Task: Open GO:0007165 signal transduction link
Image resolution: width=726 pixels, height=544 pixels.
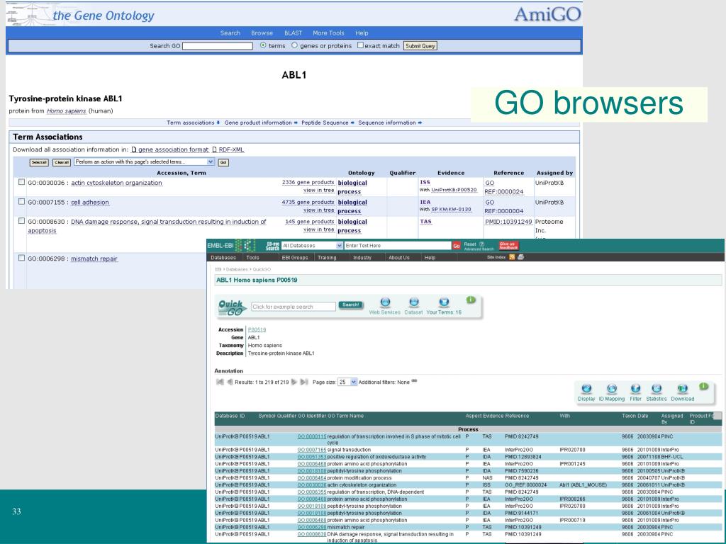Action: coord(312,450)
